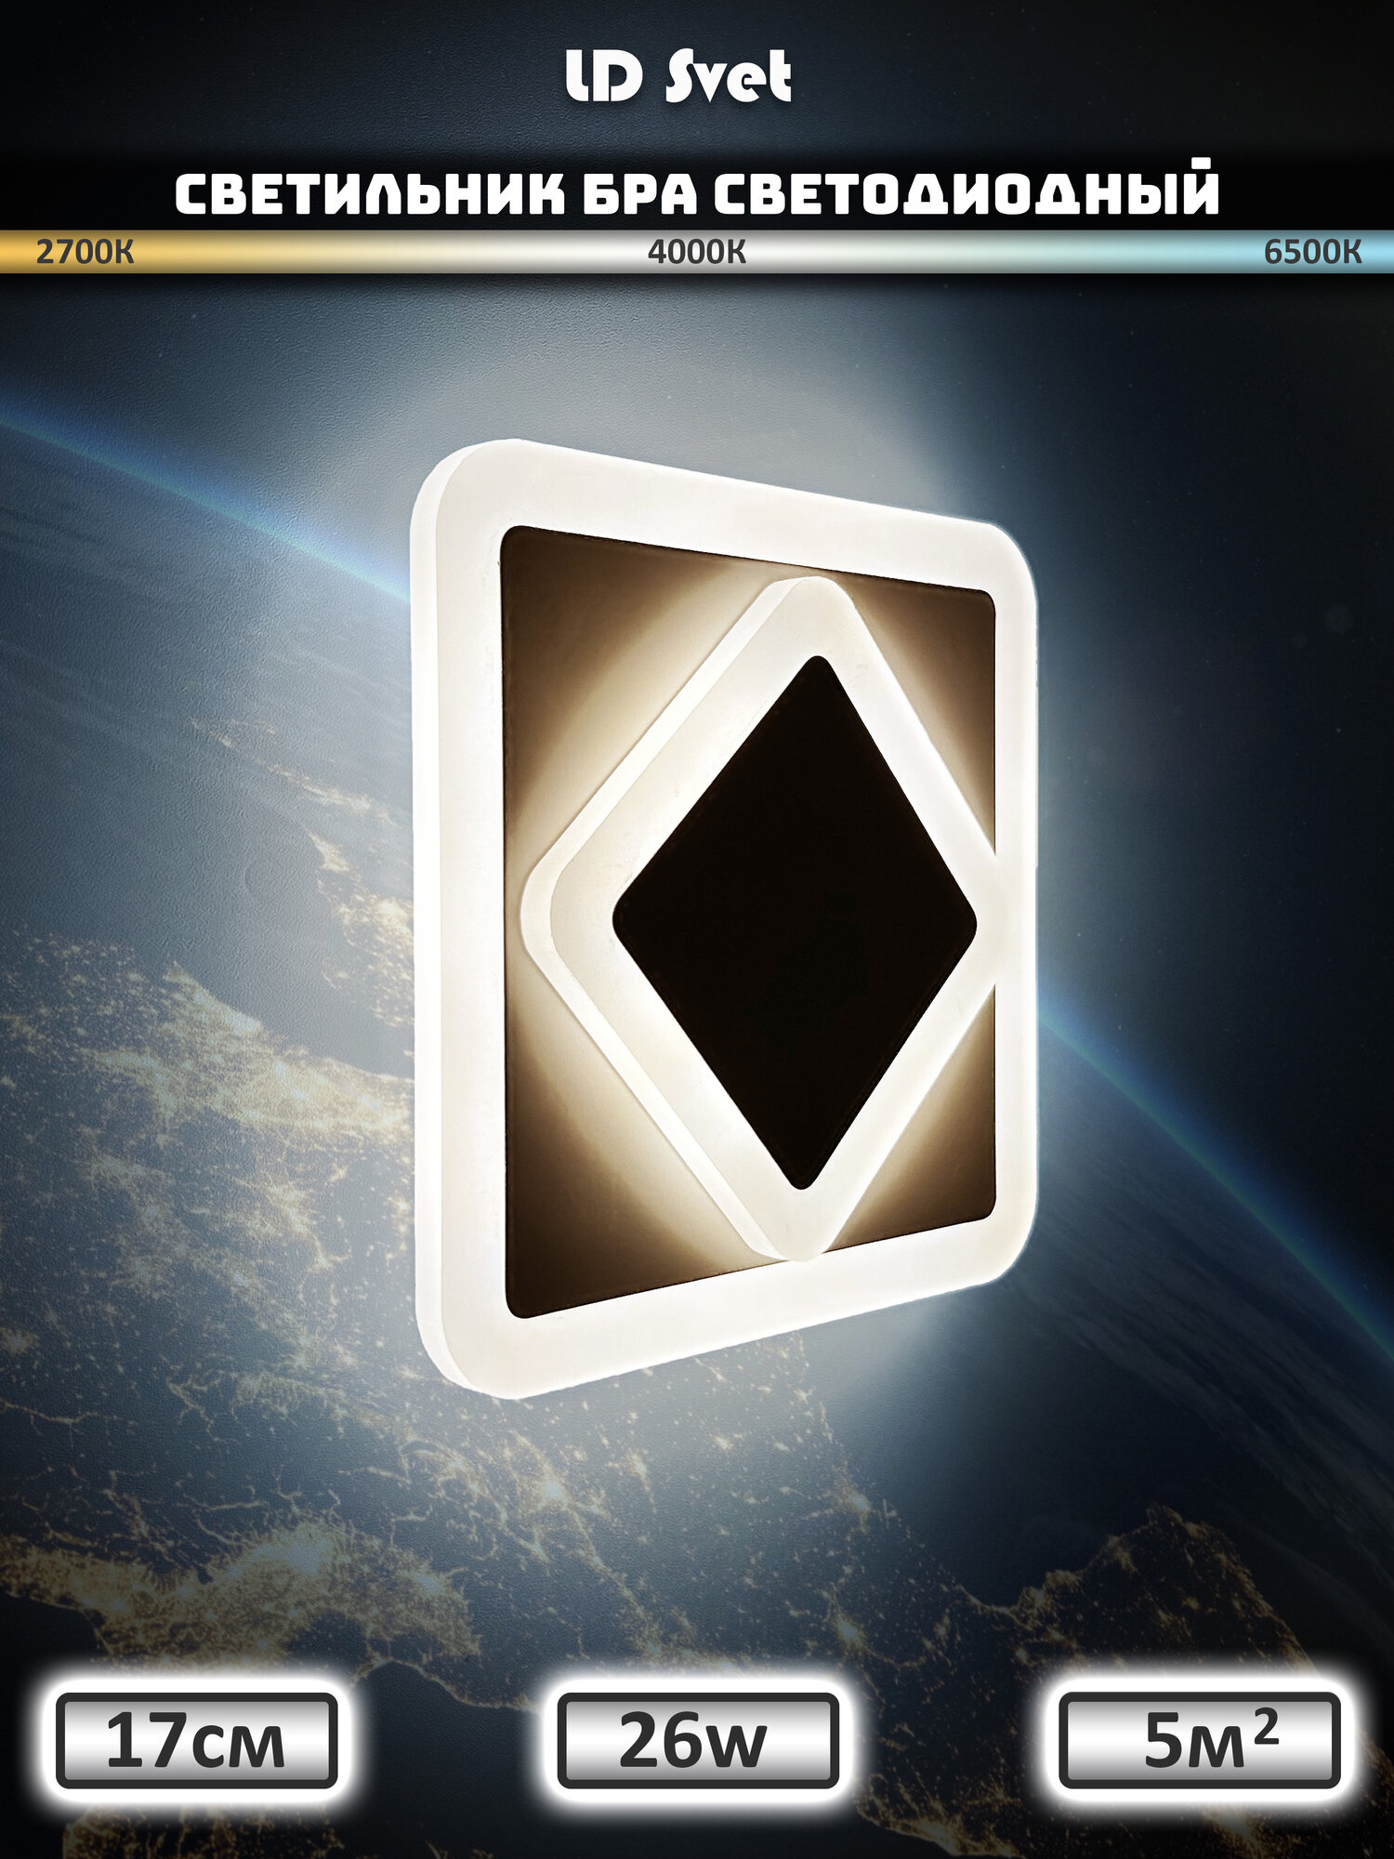Click the 6500K color temperature label
The height and width of the screenshot is (1859, 1394).
1313,252
